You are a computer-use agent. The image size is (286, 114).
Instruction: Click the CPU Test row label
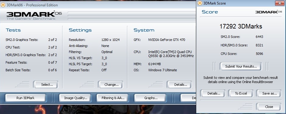pyautogui.click(x=13, y=48)
